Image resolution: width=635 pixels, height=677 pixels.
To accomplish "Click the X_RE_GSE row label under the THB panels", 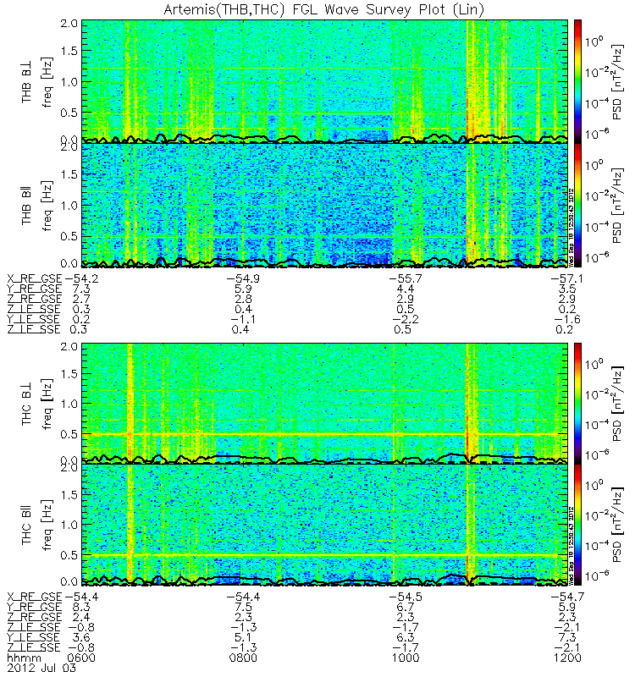I will point(35,278).
